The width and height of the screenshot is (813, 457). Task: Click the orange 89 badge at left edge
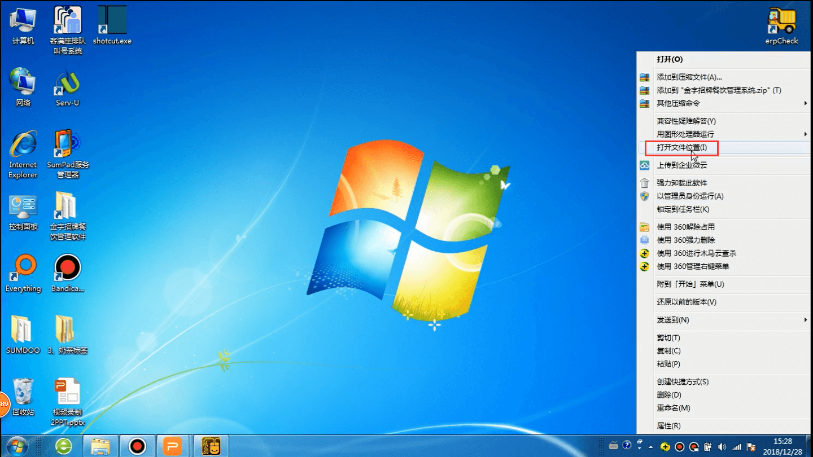pyautogui.click(x=5, y=404)
